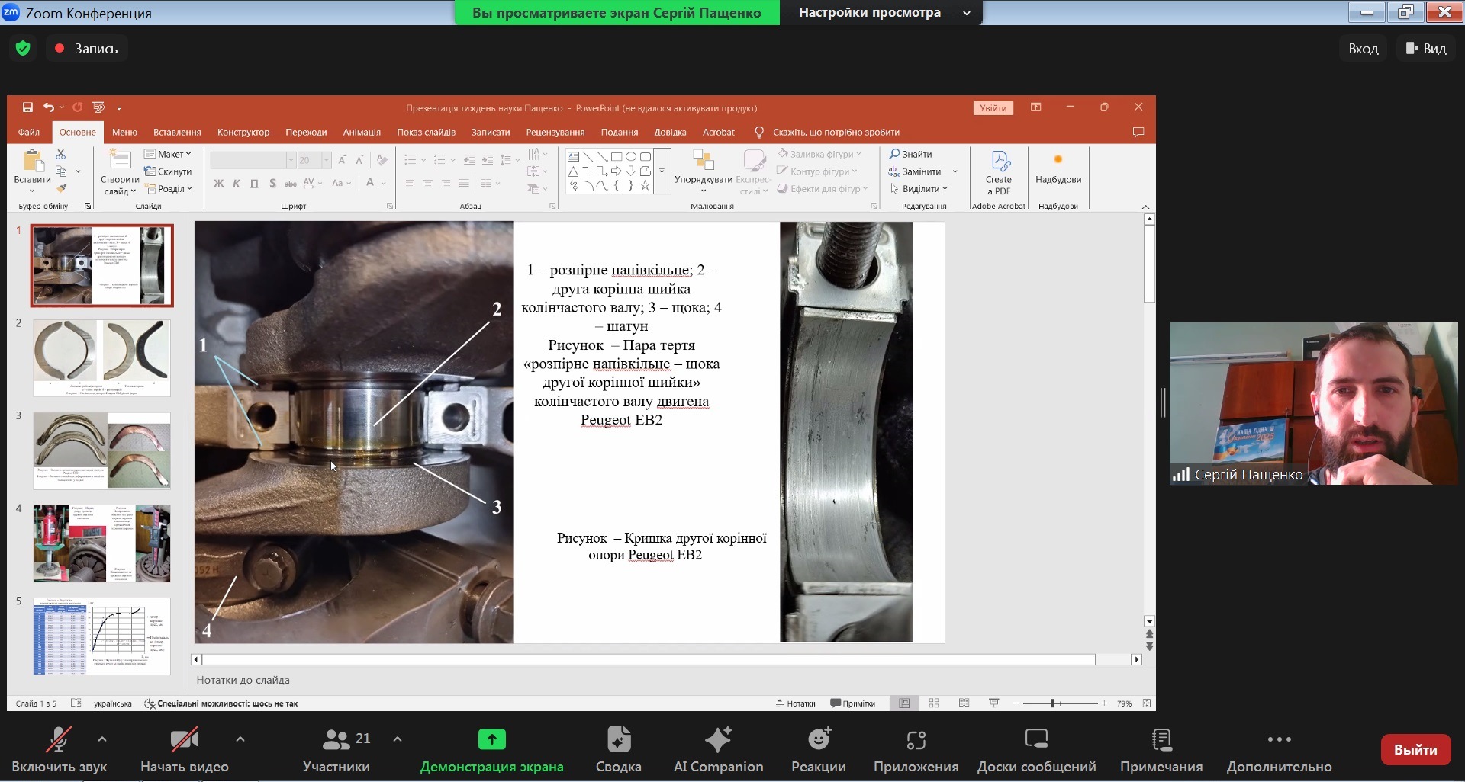The width and height of the screenshot is (1465, 782).
Task: Click the red Выйти leave button
Action: [1415, 750]
